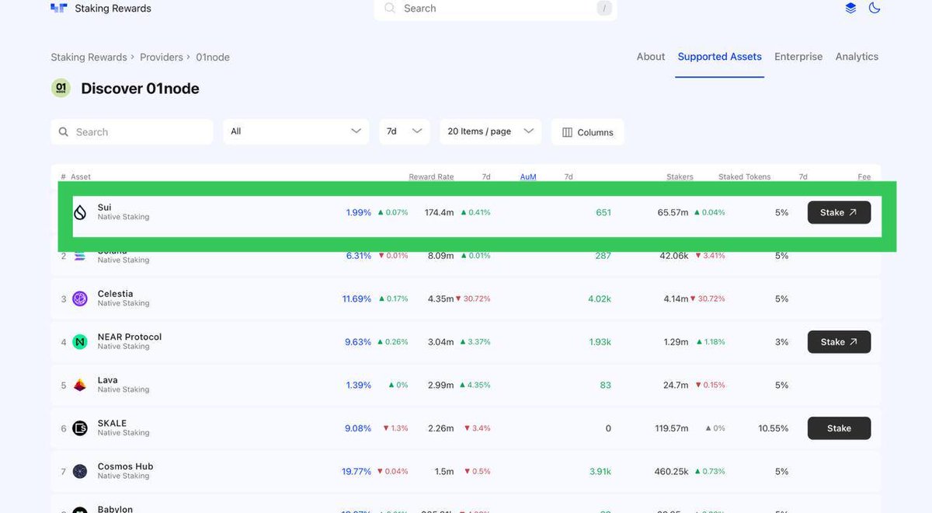Image resolution: width=932 pixels, height=513 pixels.
Task: Open the 7d timeframe dropdown
Action: point(404,131)
